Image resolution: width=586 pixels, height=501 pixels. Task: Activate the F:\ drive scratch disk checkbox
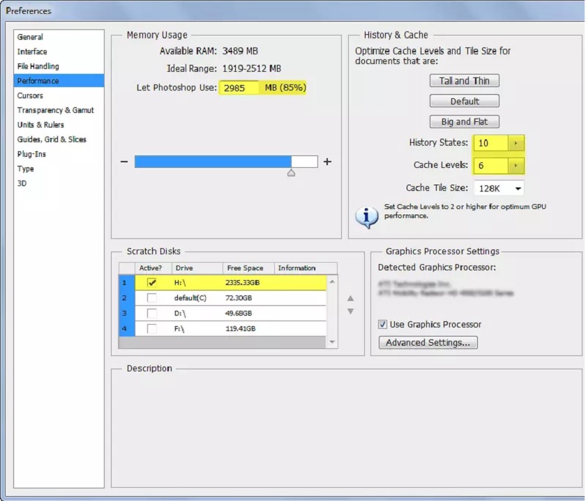[151, 328]
